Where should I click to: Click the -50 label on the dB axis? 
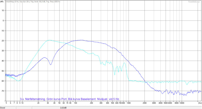tap(3, 71)
